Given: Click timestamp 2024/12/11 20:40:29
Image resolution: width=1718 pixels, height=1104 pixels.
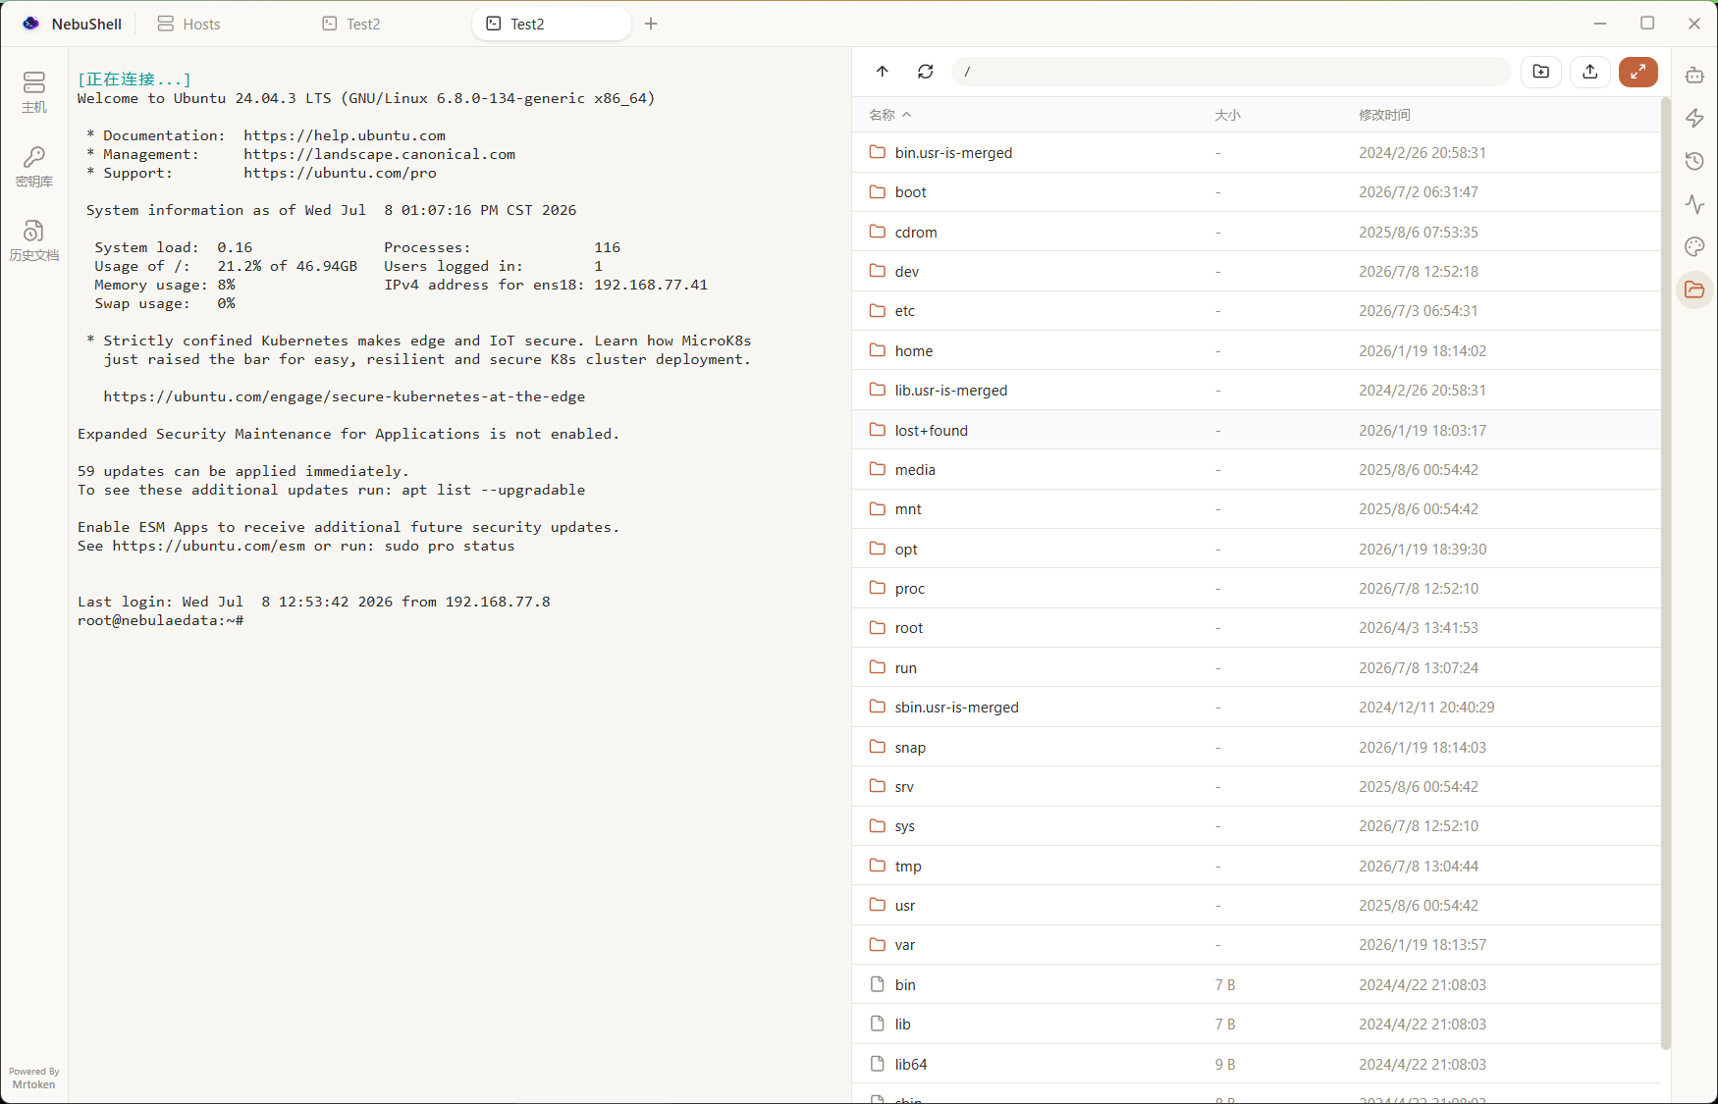Looking at the screenshot, I should (1426, 707).
